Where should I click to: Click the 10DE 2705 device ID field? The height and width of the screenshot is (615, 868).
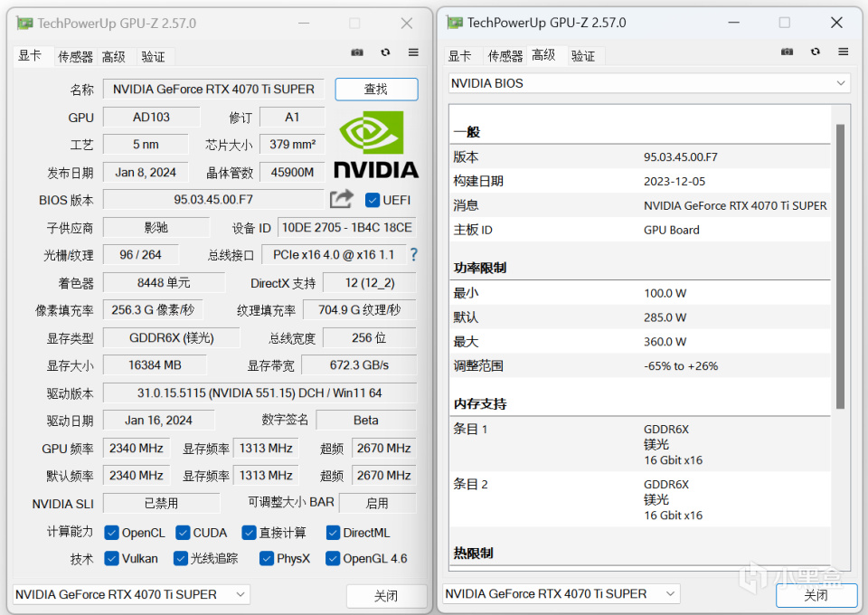(346, 228)
